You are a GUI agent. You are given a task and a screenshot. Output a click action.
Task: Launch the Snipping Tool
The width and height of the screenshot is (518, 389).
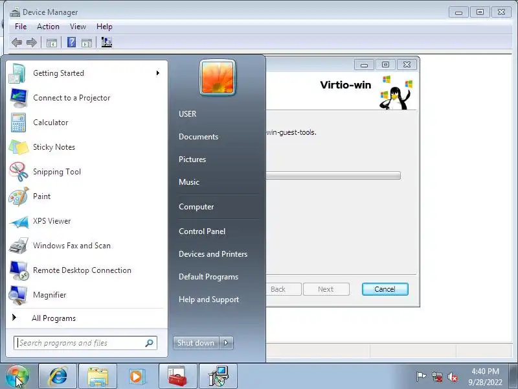click(x=87, y=171)
